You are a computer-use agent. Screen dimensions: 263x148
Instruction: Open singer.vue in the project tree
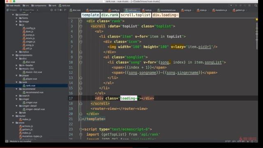click(30, 102)
